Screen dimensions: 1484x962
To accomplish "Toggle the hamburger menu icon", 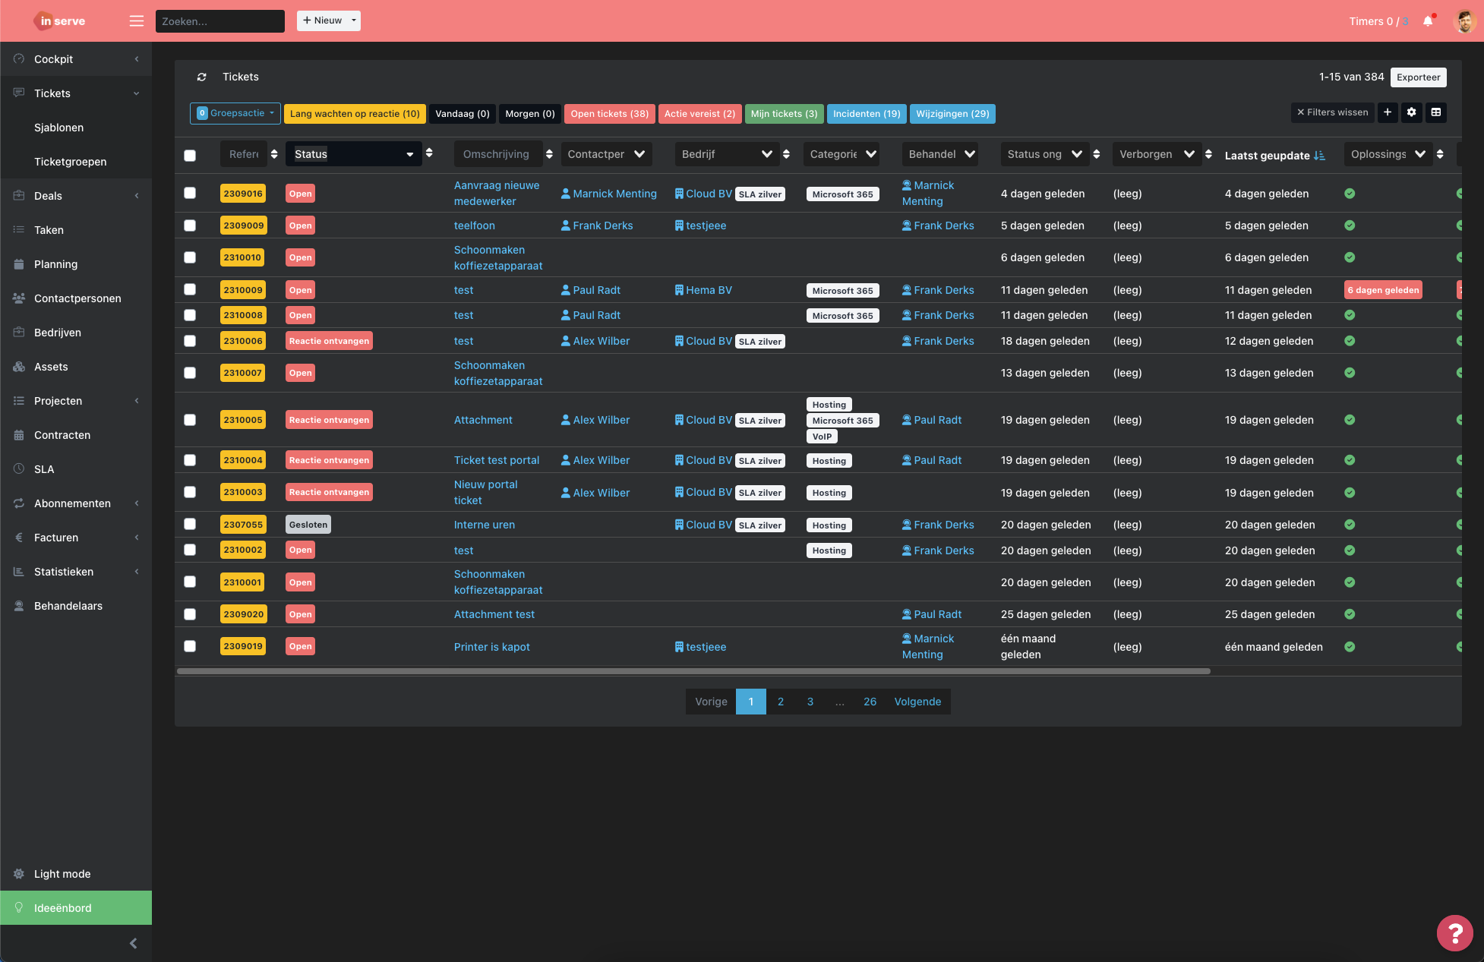I will click(137, 21).
